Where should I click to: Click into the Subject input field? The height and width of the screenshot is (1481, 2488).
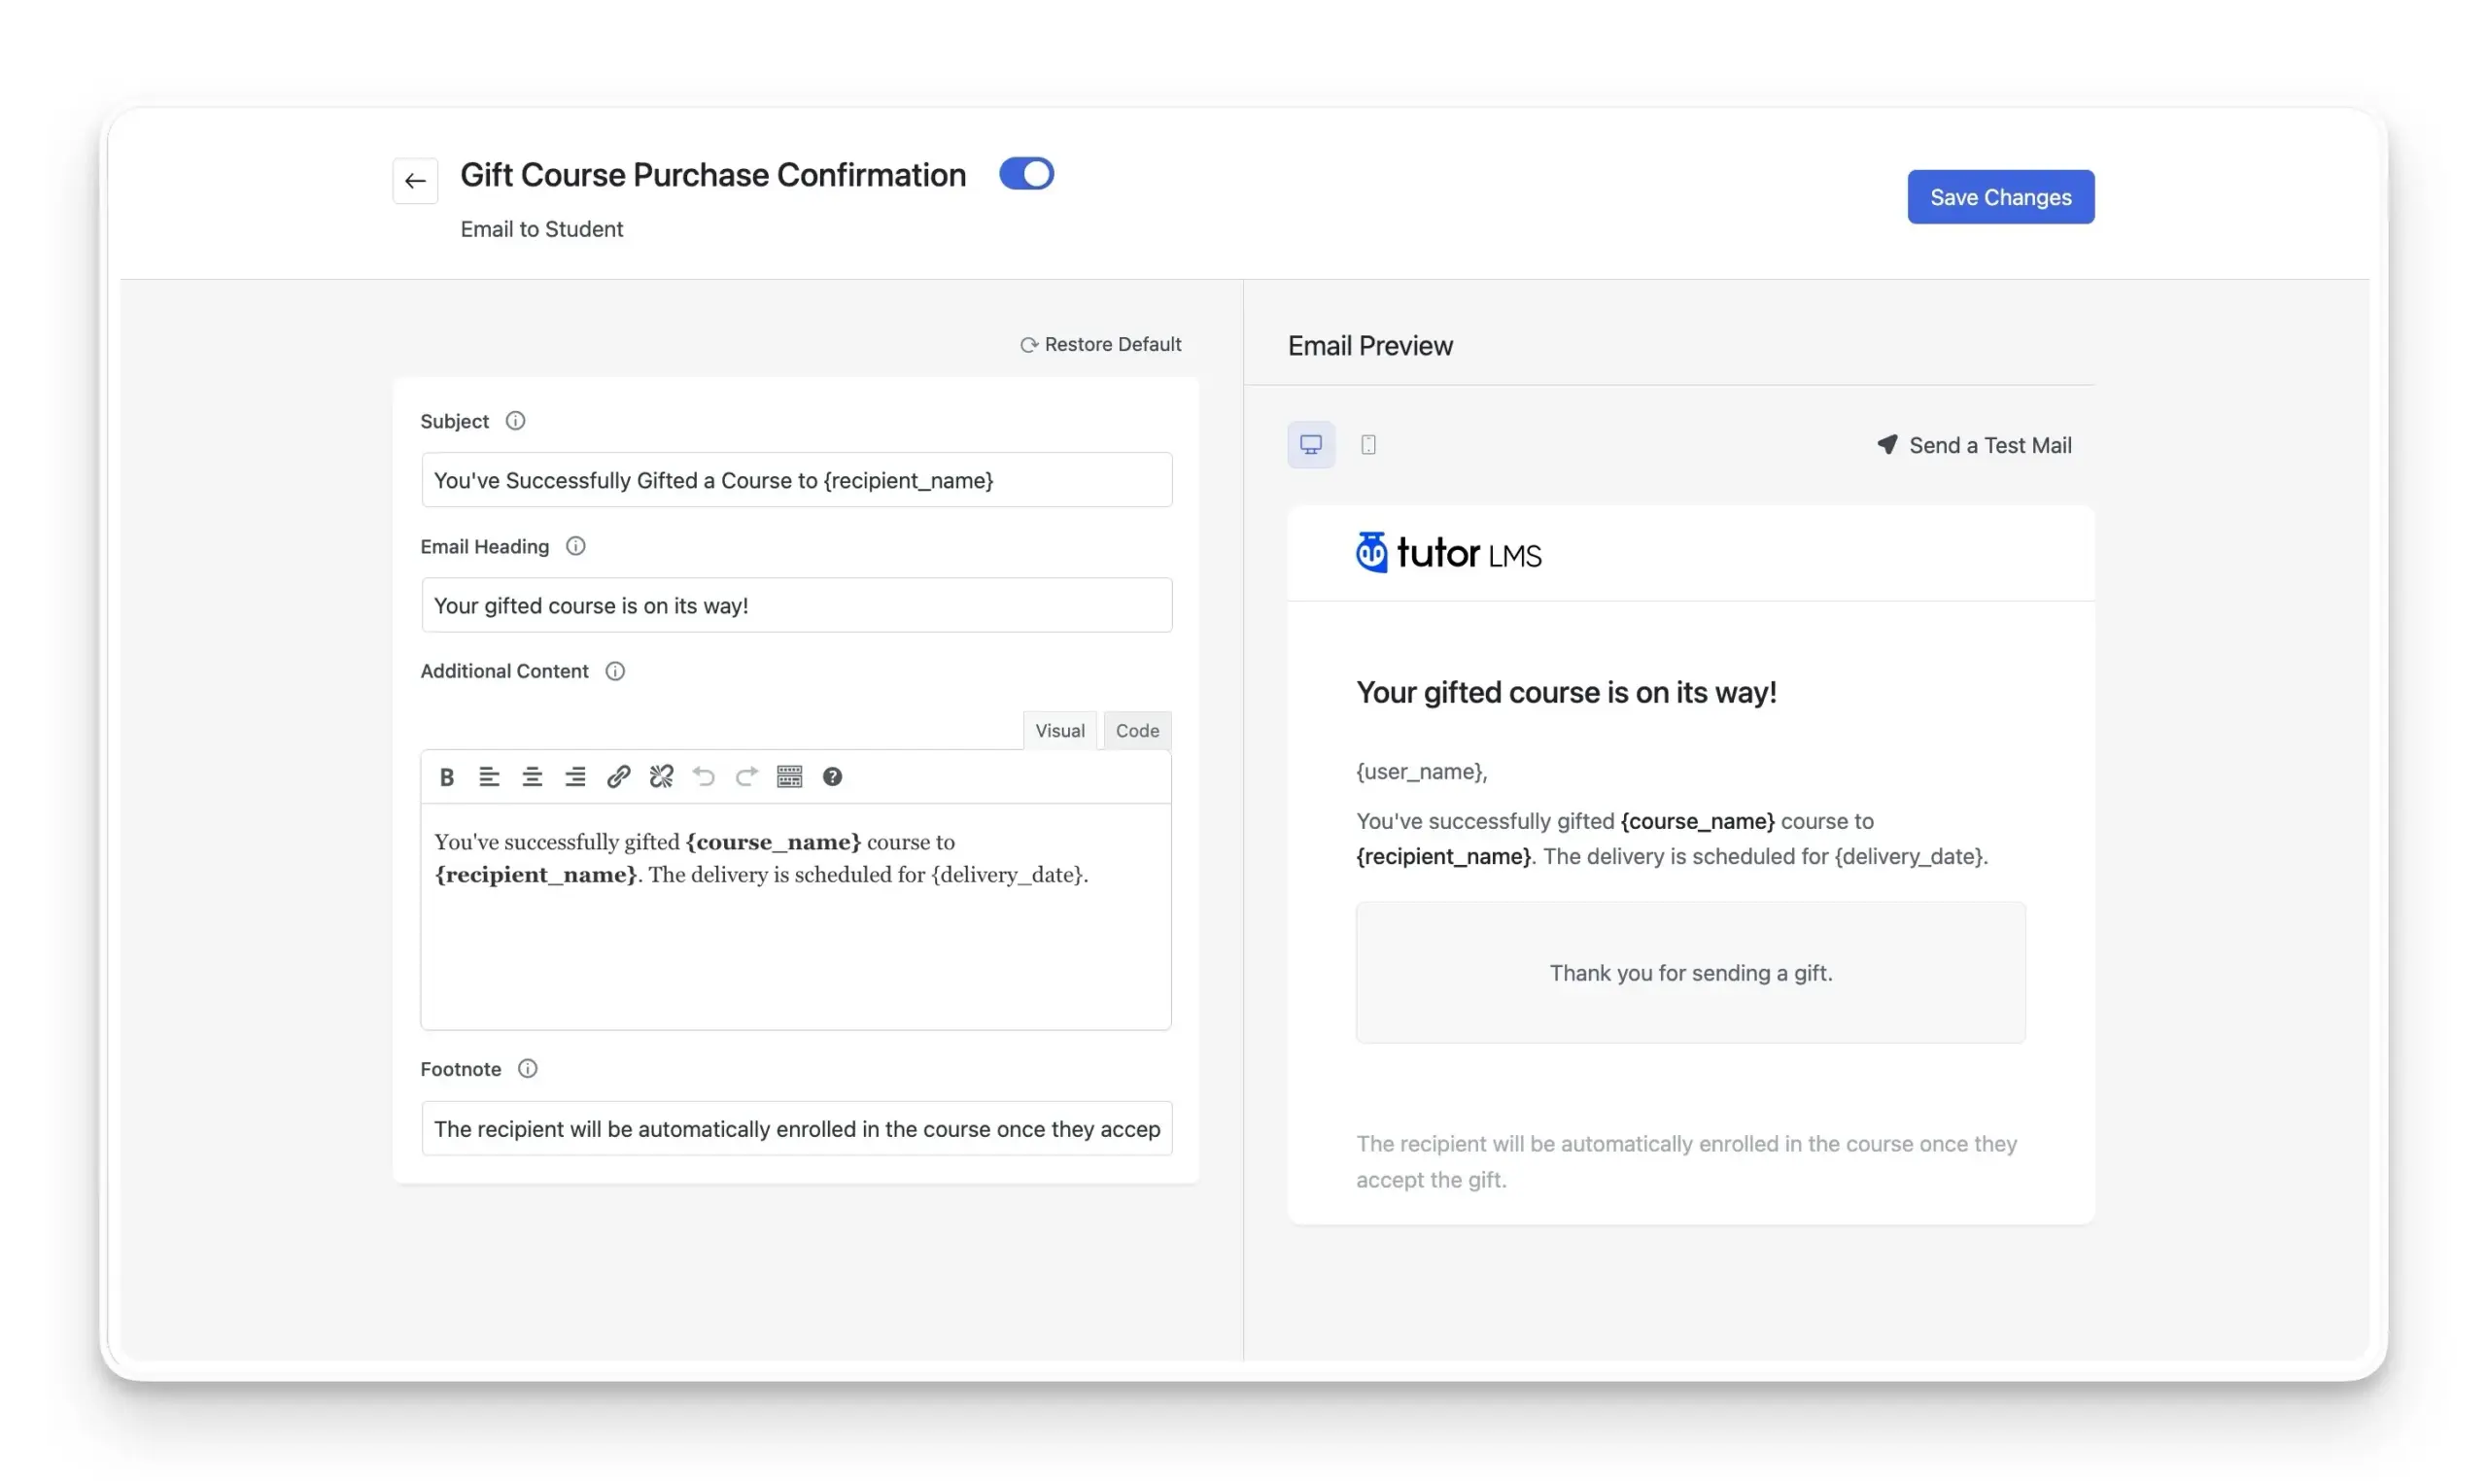pyautogui.click(x=796, y=480)
